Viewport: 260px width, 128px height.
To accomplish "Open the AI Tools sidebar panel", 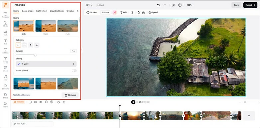I will (x=5, y=33).
